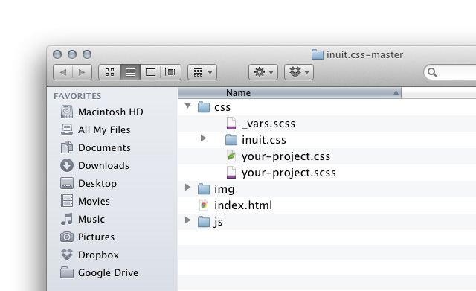Screen dimensions: 476x291
Task: Open Documents in the sidebar
Action: click(96, 147)
